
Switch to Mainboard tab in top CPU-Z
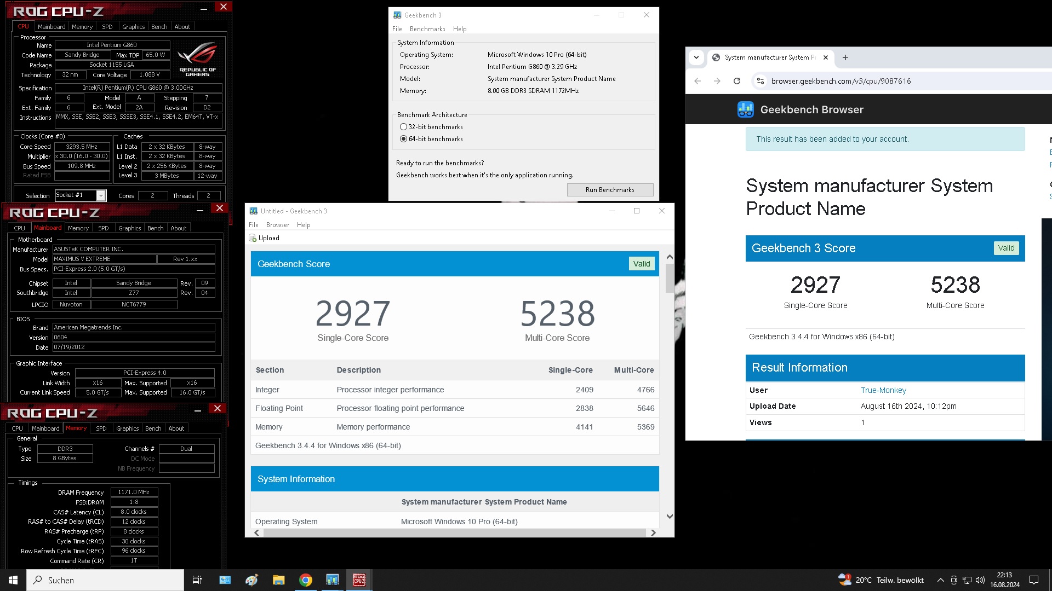[52, 27]
